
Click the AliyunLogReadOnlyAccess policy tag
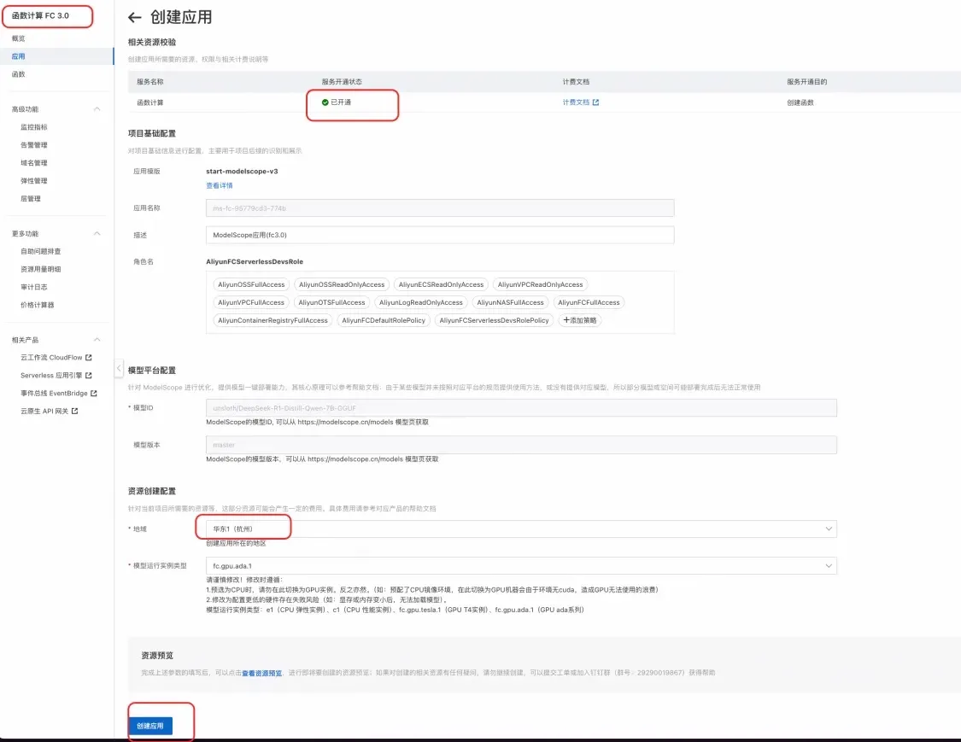point(421,302)
